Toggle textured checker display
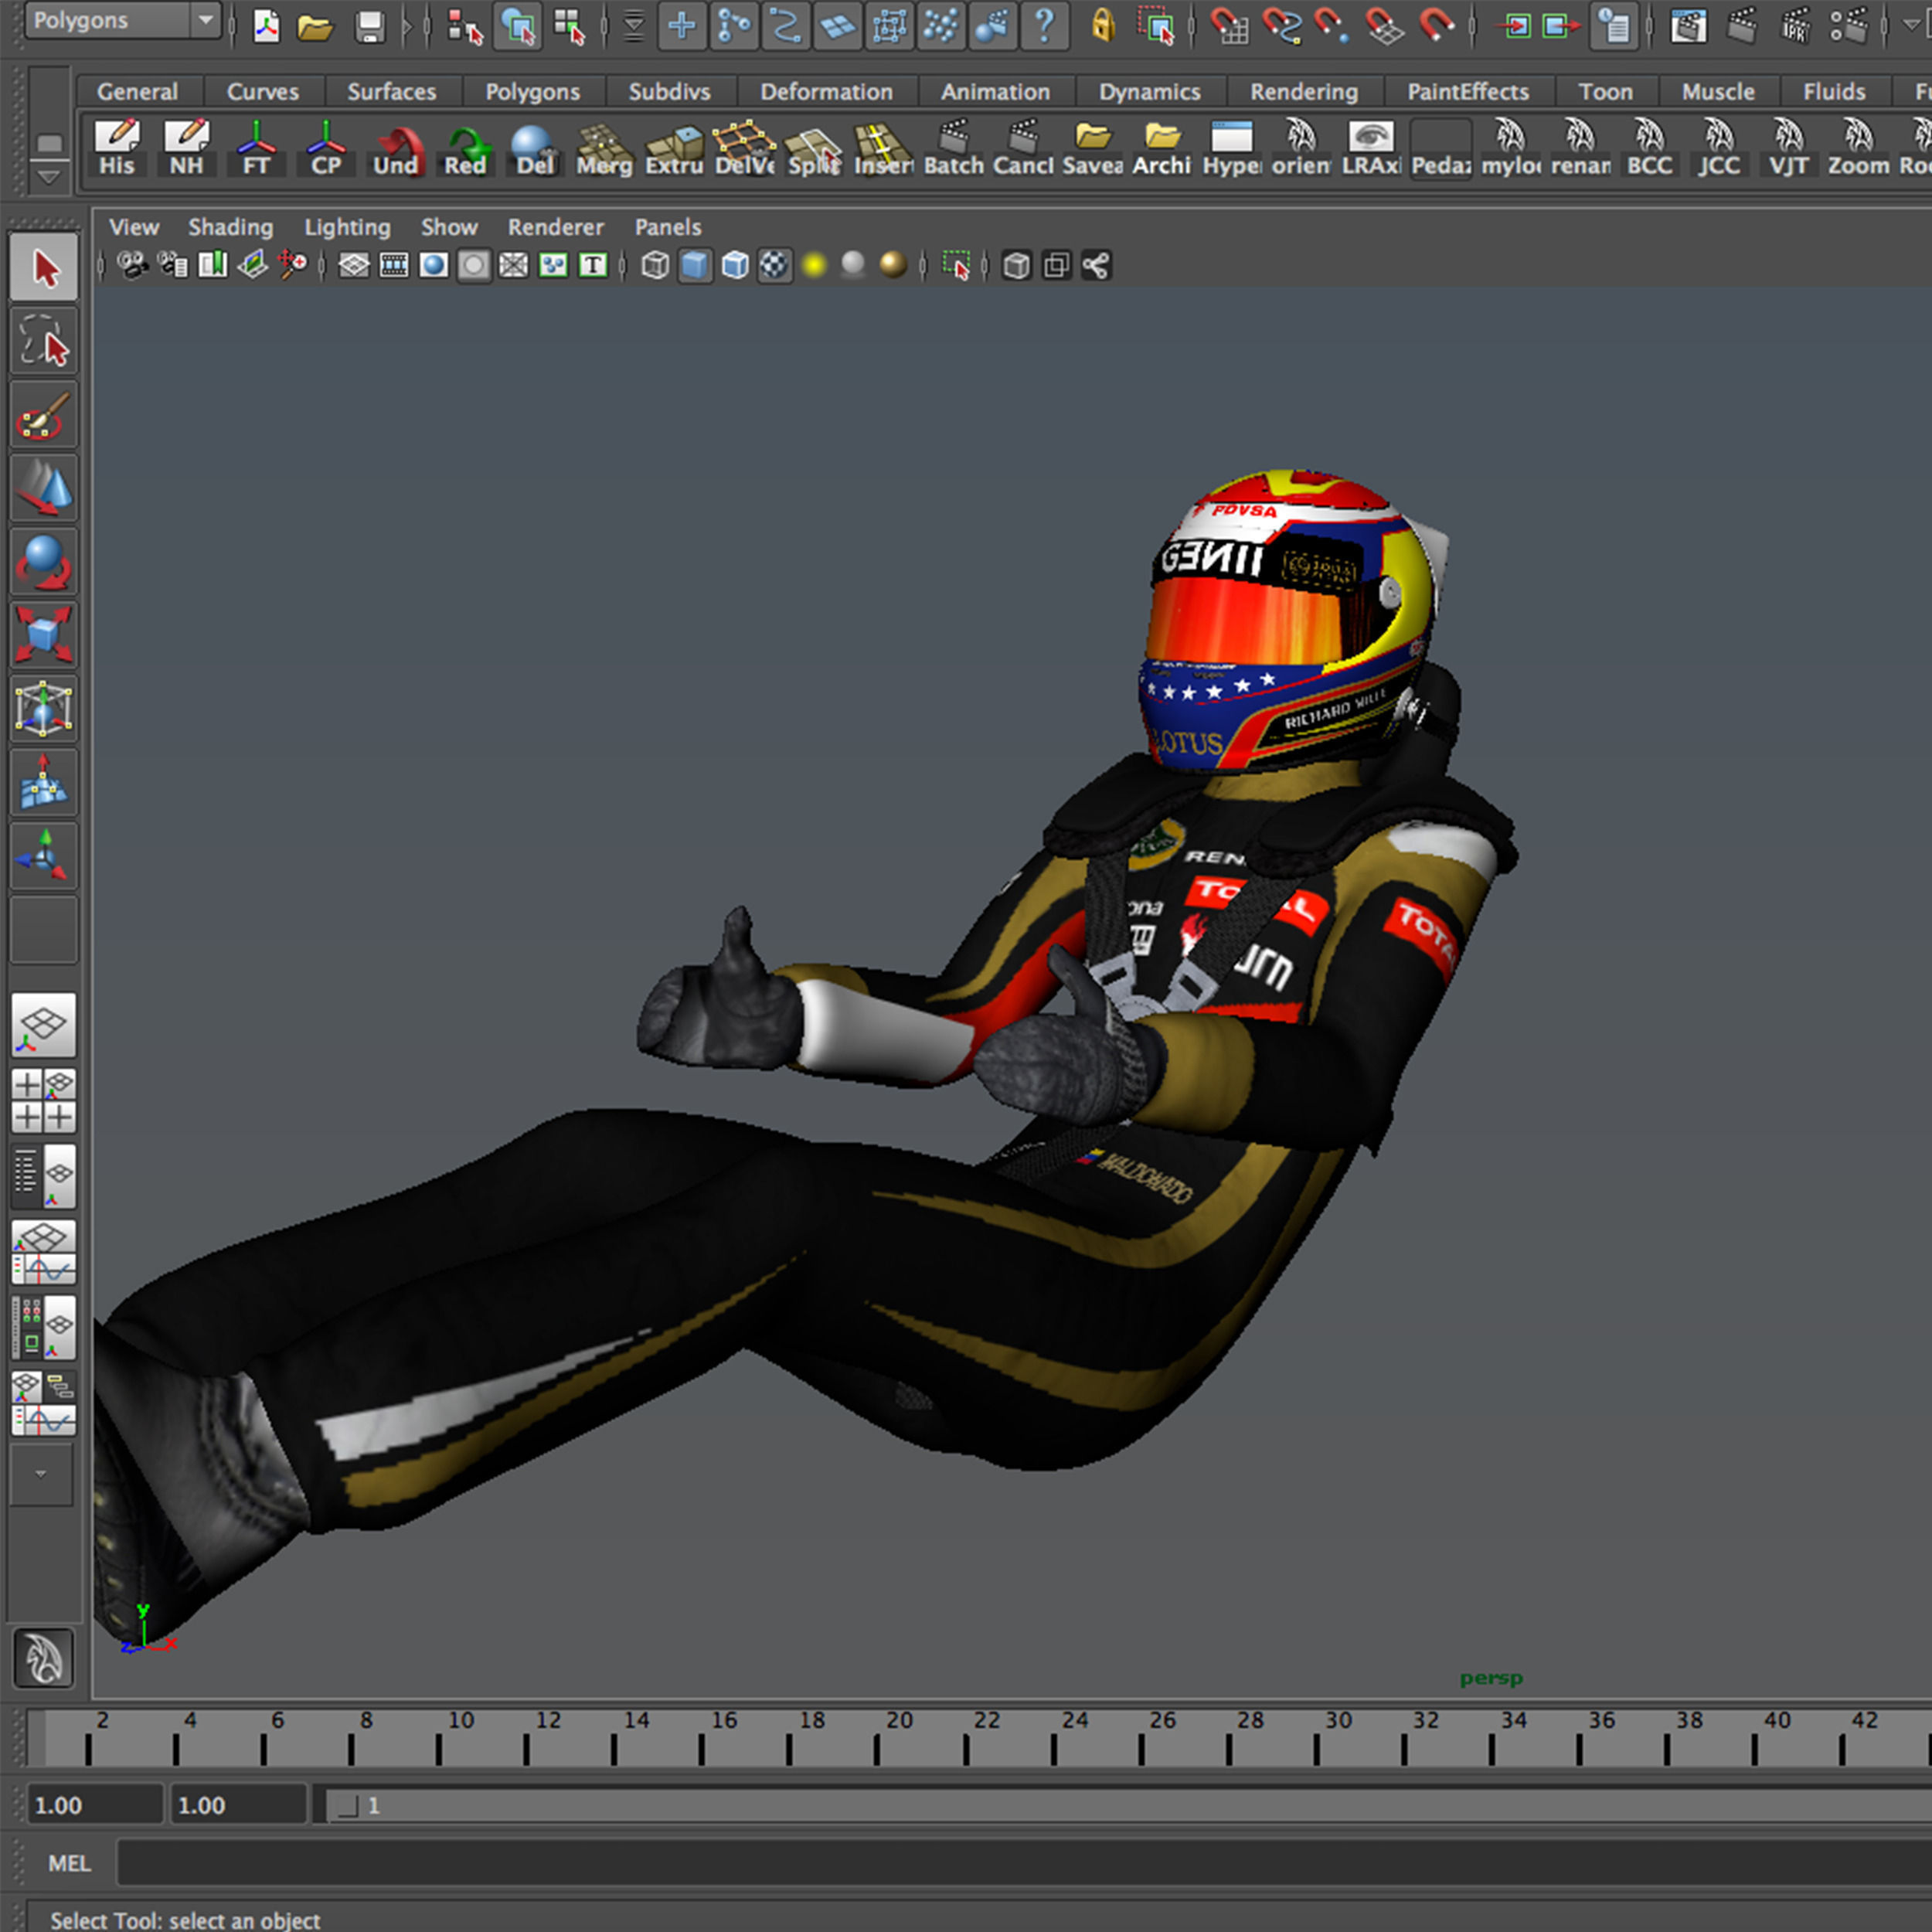This screenshot has height=1932, width=1932. tap(775, 265)
